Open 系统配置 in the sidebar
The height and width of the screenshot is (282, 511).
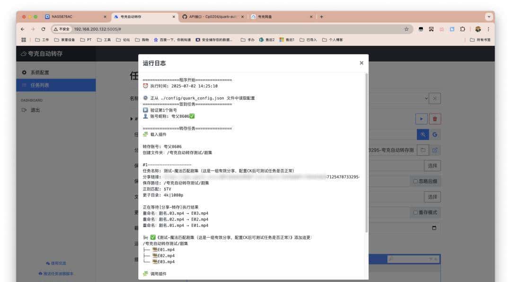pos(40,72)
